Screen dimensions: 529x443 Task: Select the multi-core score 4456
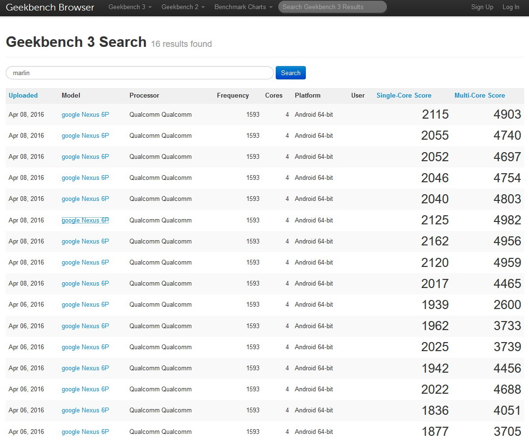point(507,368)
